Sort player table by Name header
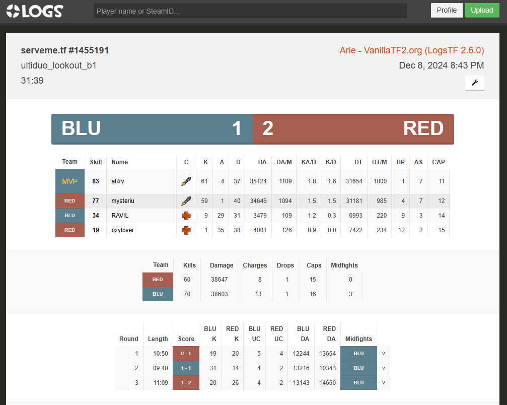507x405 pixels. (x=120, y=162)
